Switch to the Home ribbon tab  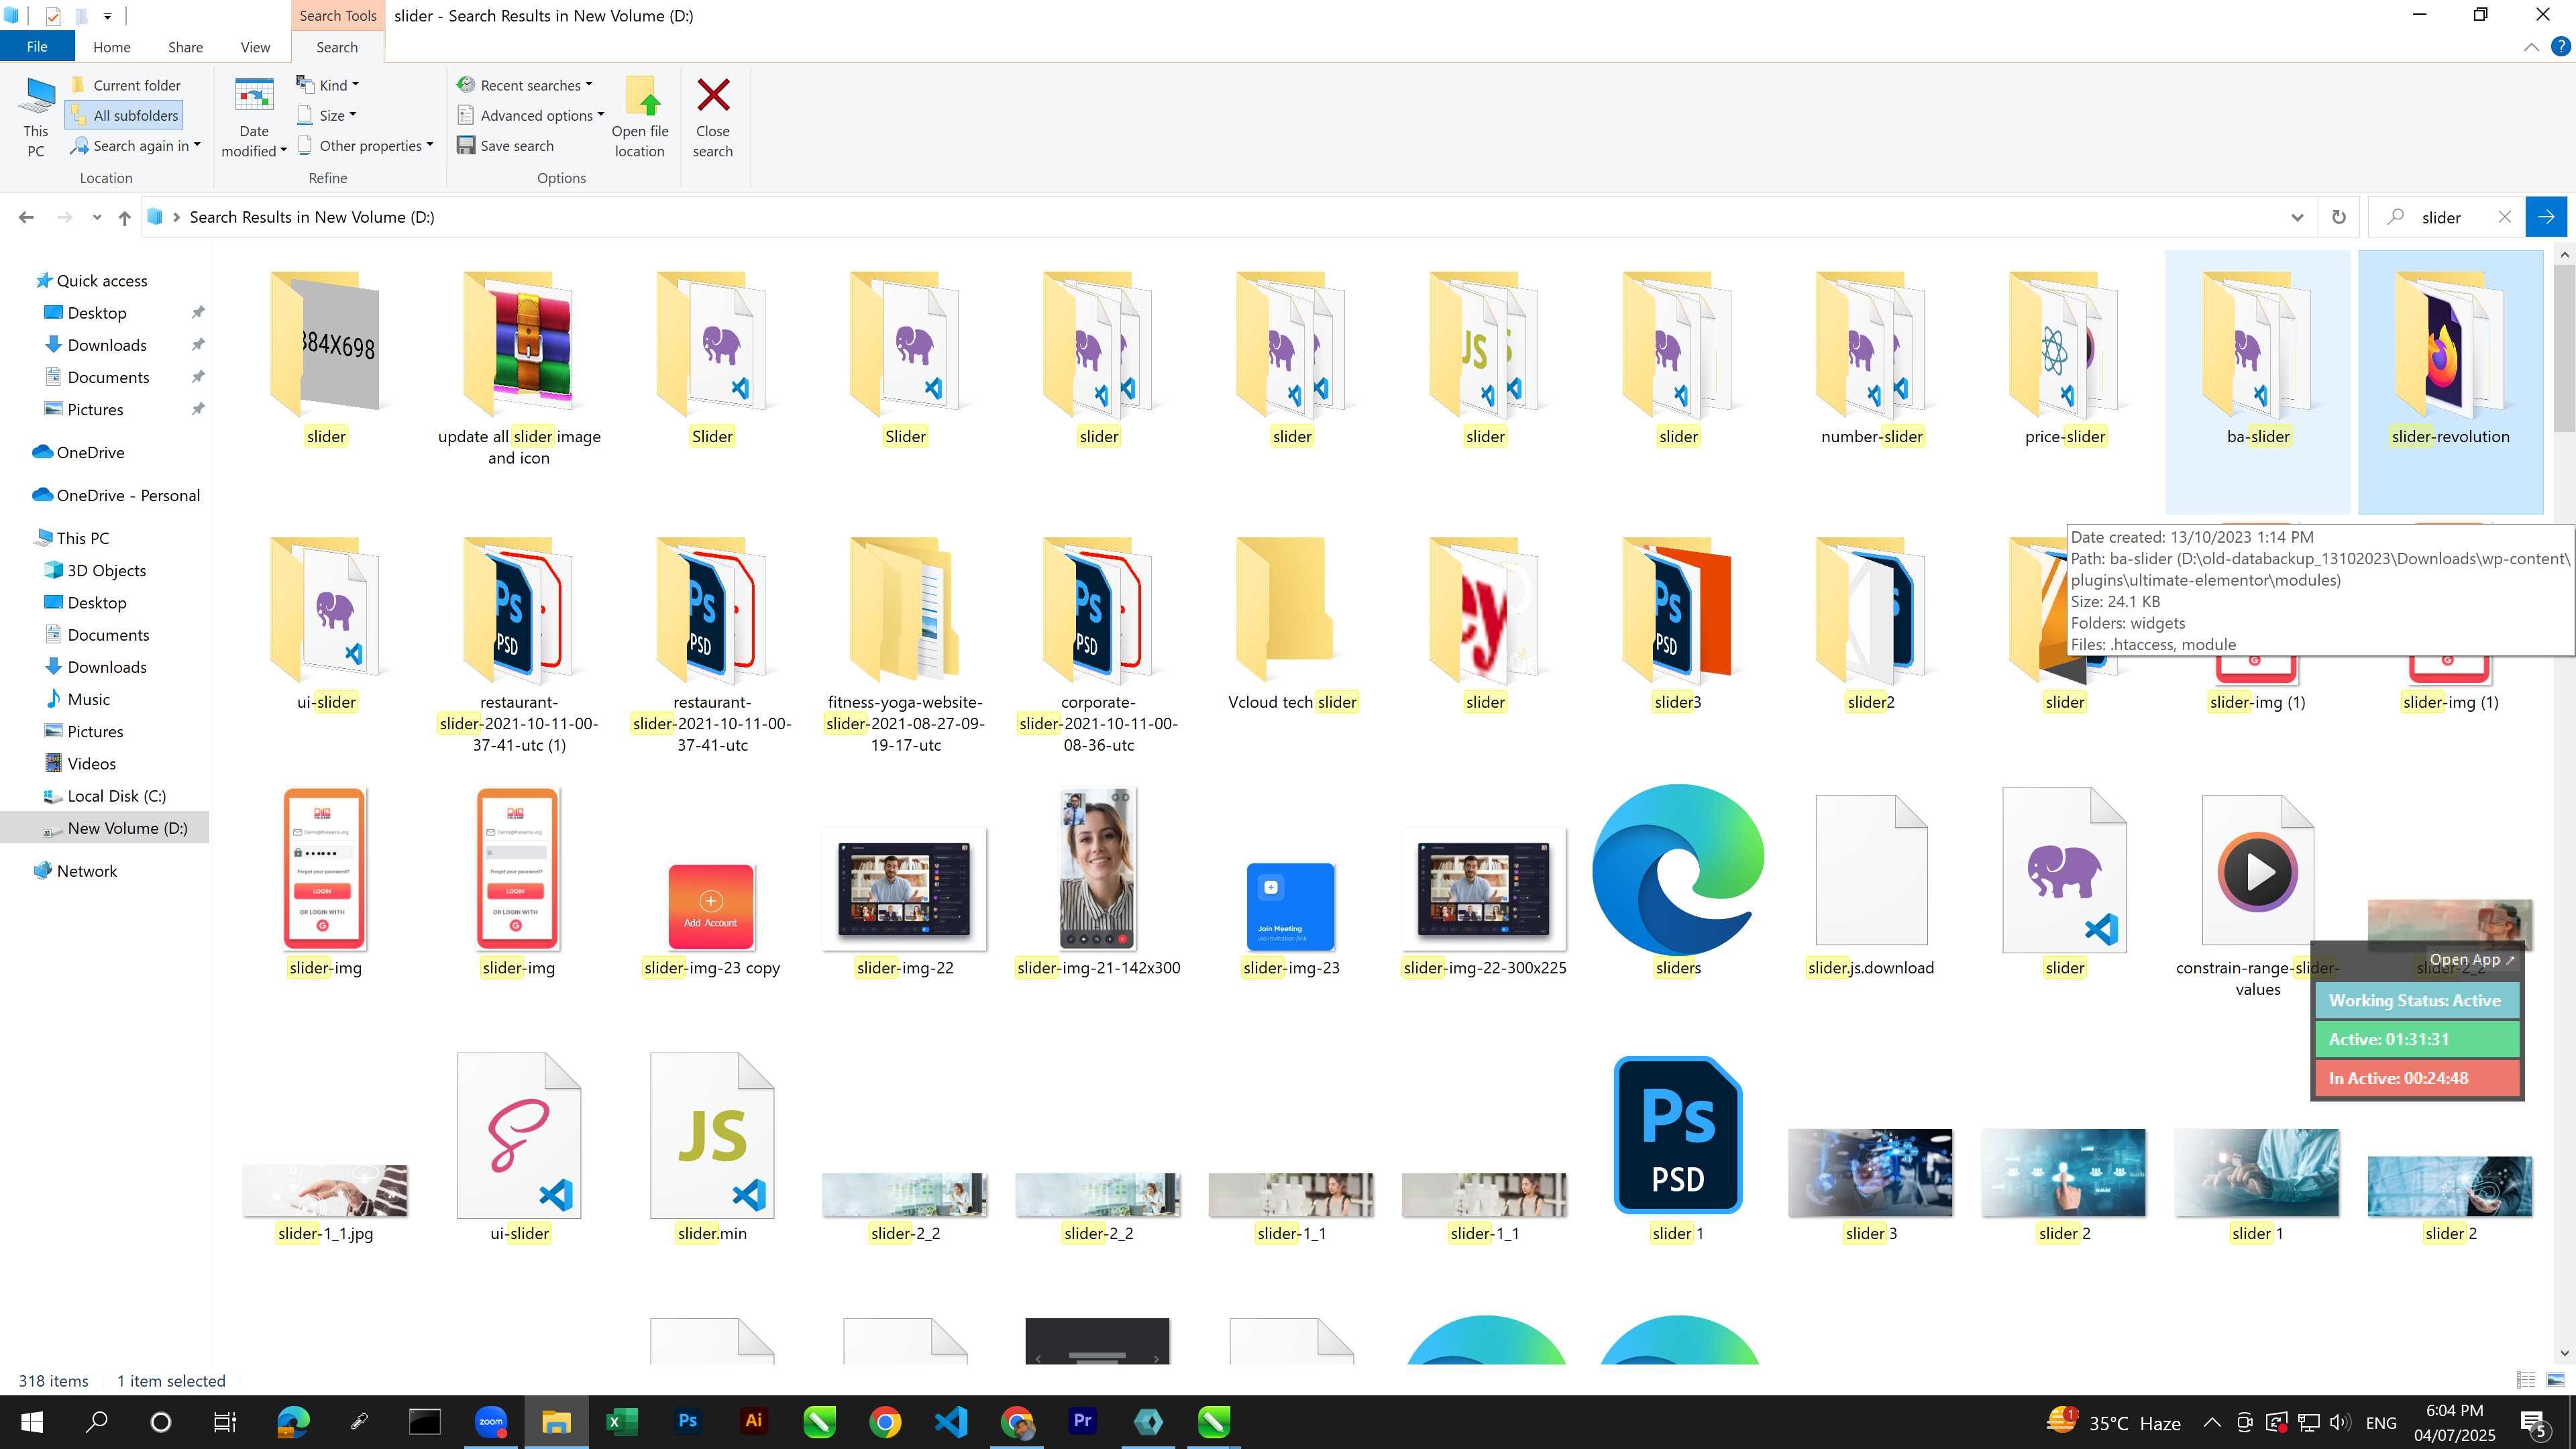[112, 47]
